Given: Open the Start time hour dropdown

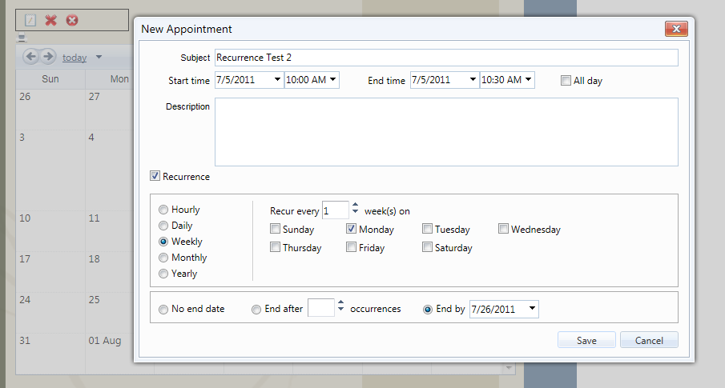Looking at the screenshot, I should pyautogui.click(x=333, y=80).
